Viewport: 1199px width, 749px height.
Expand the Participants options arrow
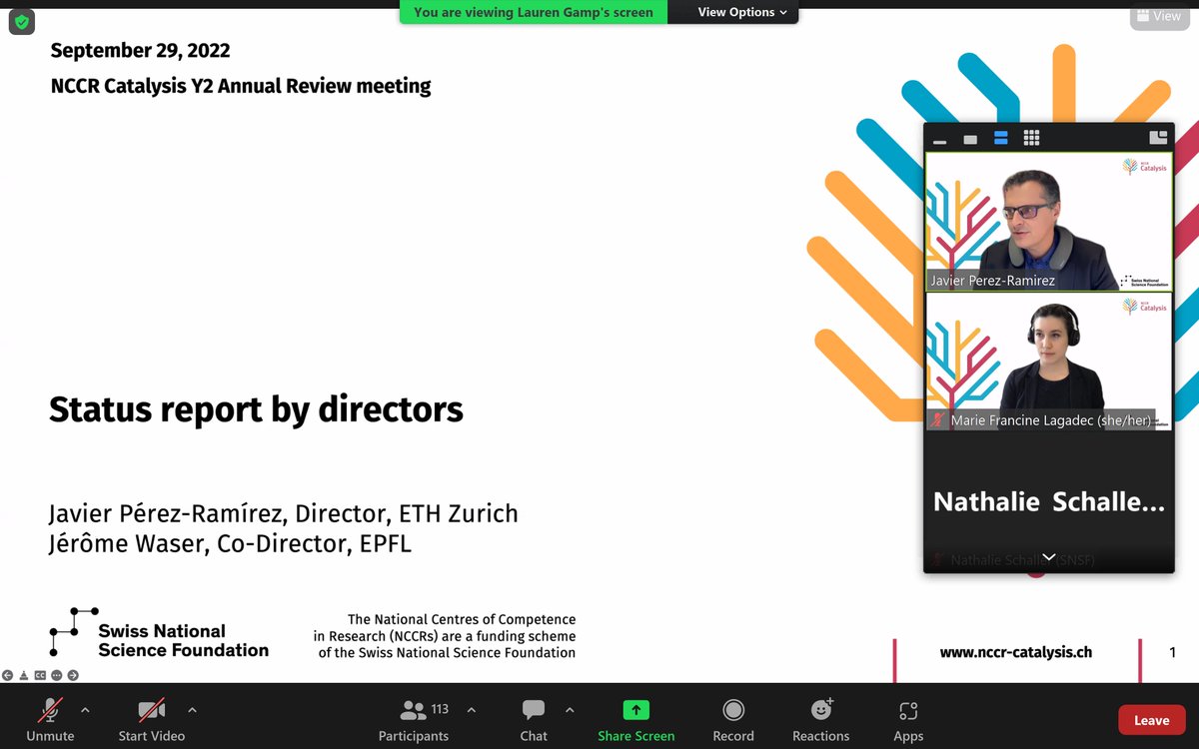472,710
